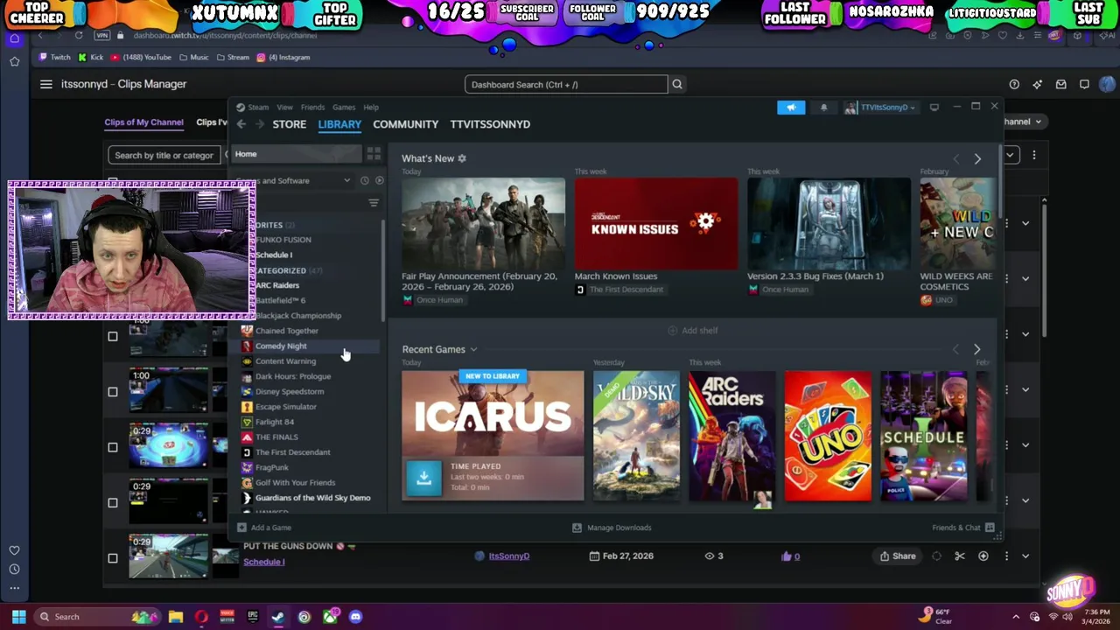
Task: Open Epic Games launcher from taskbar
Action: pyautogui.click(x=253, y=617)
